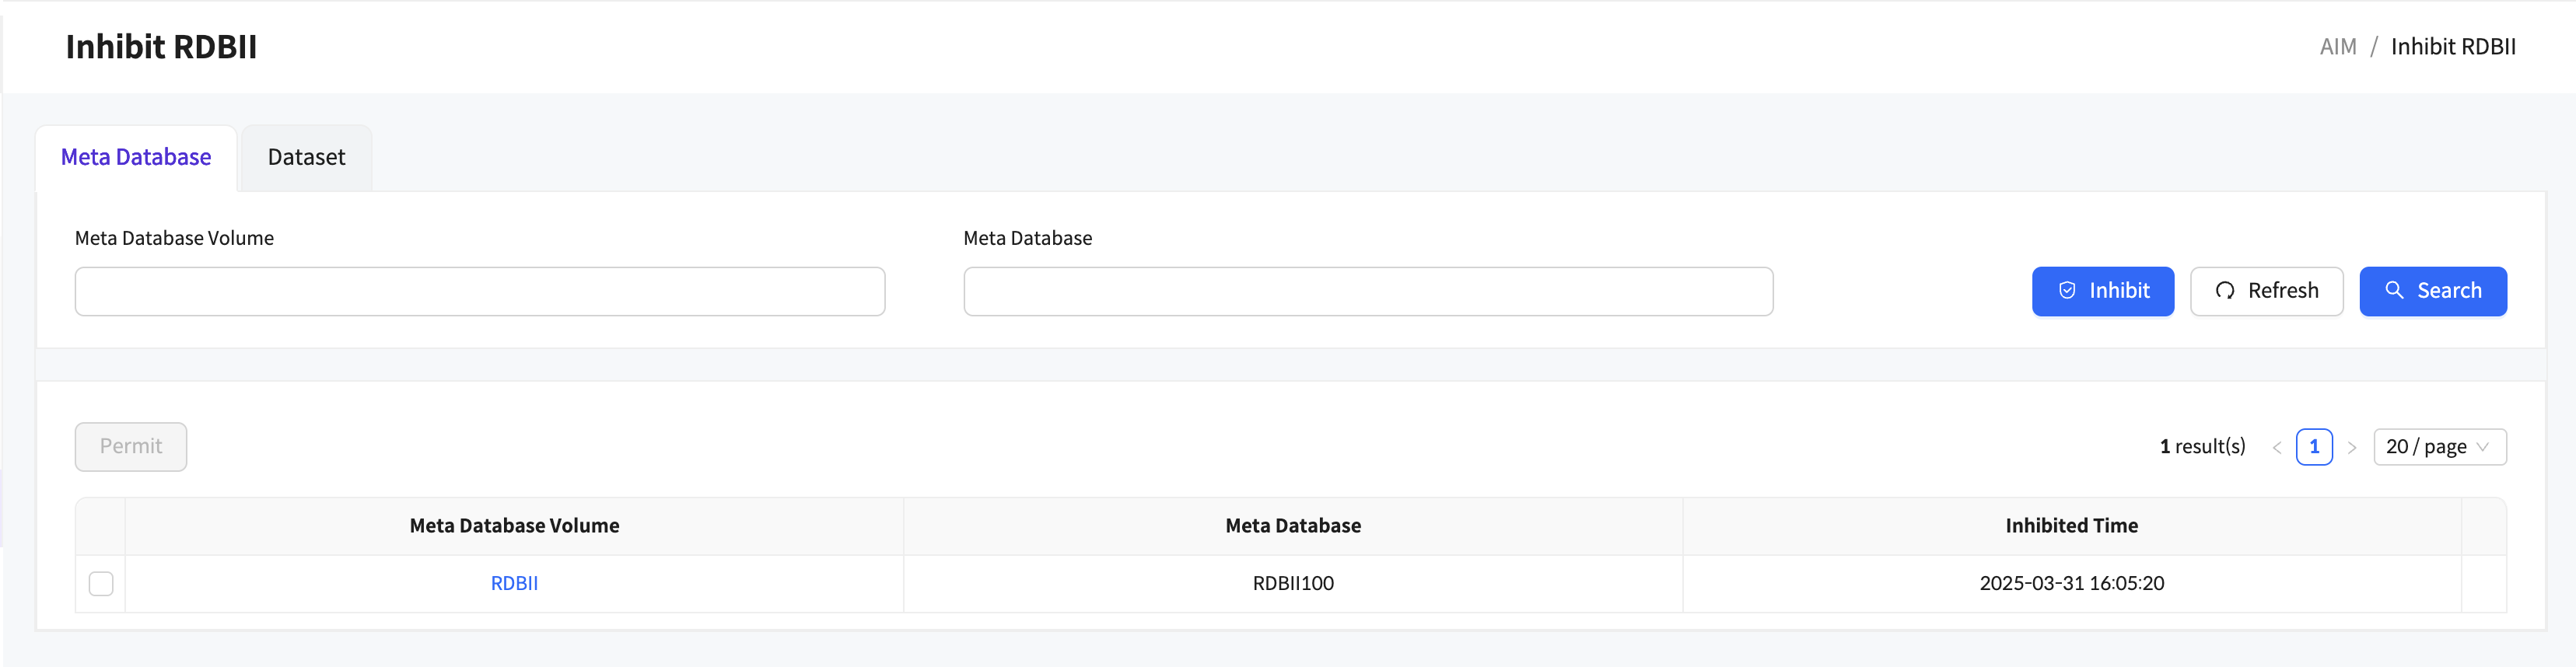Click the circular Refresh arrow icon
The height and width of the screenshot is (667, 2576).
(2224, 291)
